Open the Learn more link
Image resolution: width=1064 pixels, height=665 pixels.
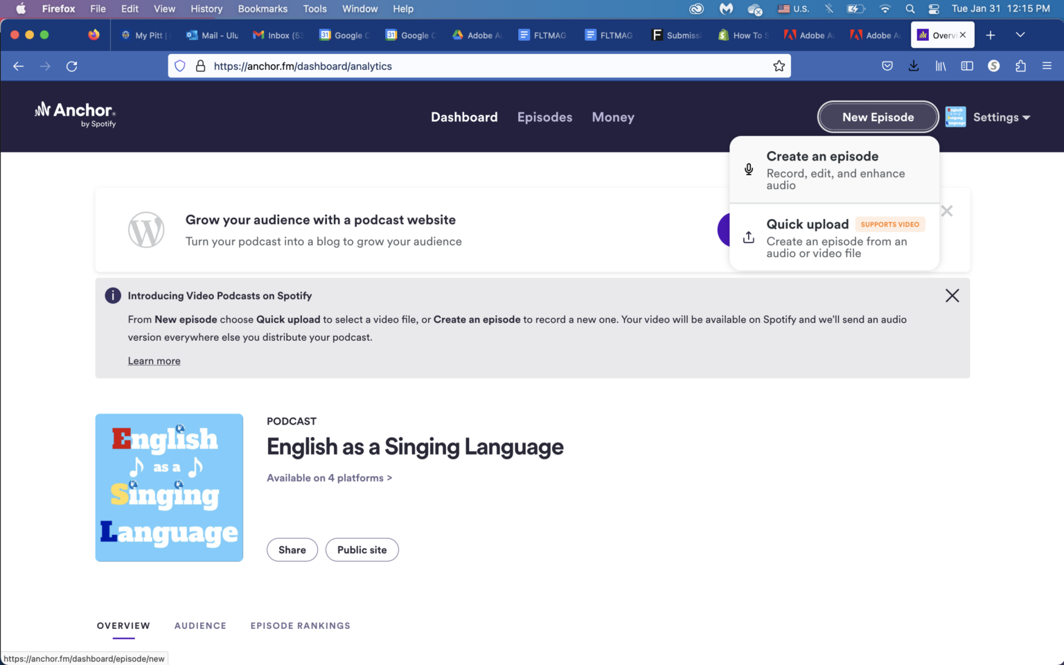tap(154, 360)
